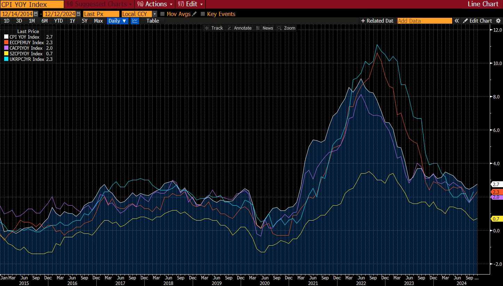This screenshot has width=503, height=286.
Task: Open the start date calendar picker
Action: tap(36, 14)
